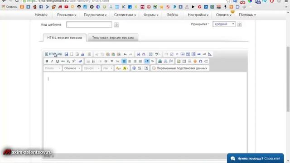Image resolution: width=290 pixels, height=163 pixels.
Task: Insert Table icon
Action: pyautogui.click(x=184, y=61)
